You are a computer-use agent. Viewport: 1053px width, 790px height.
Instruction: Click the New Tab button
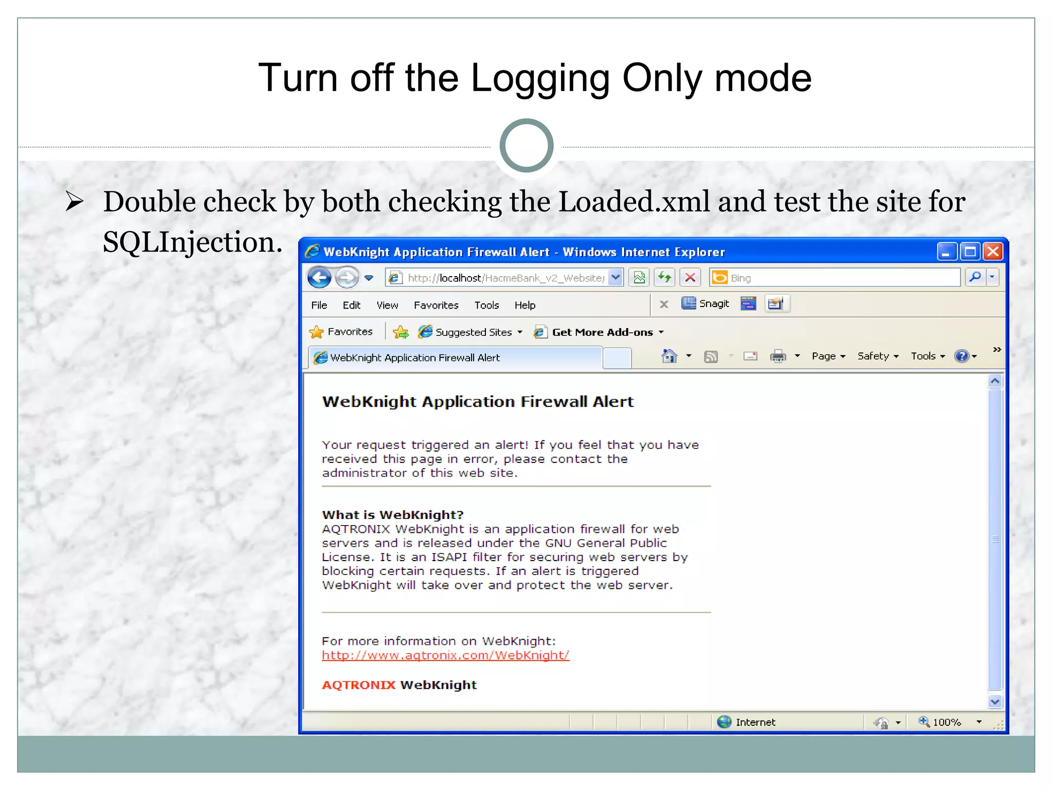coord(616,357)
